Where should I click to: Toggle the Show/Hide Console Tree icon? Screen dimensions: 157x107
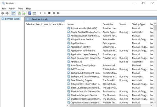13,13
